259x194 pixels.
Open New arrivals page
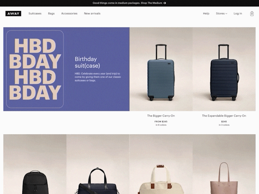click(92, 14)
